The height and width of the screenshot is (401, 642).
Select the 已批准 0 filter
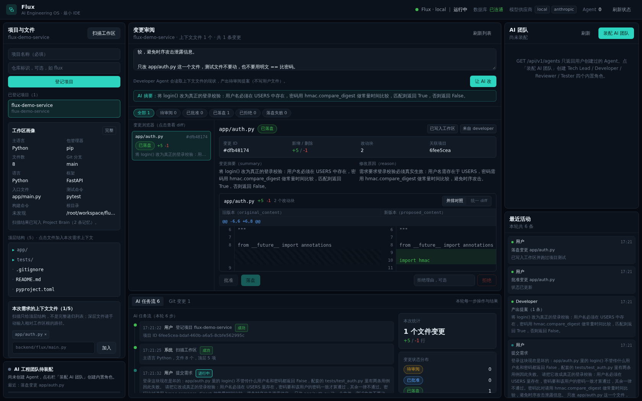[195, 113]
